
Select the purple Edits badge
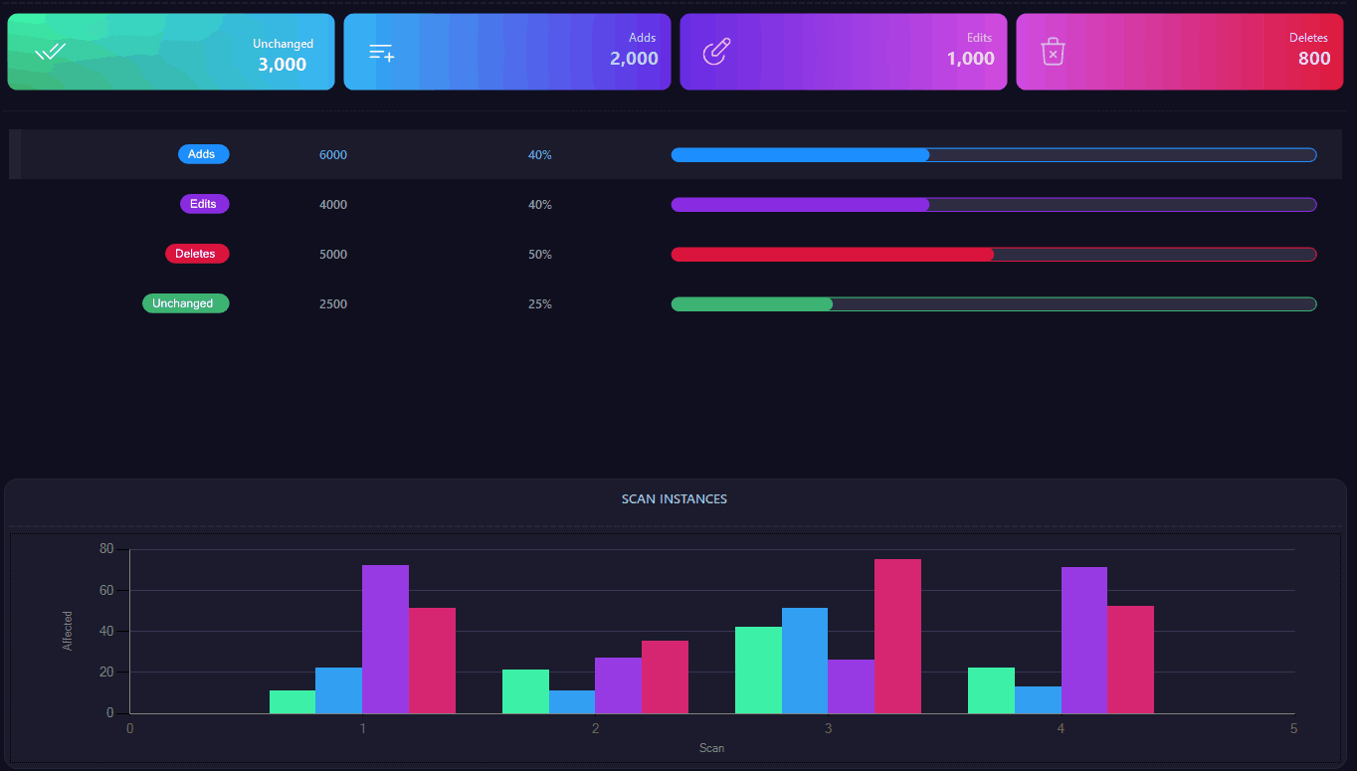pyautogui.click(x=204, y=204)
